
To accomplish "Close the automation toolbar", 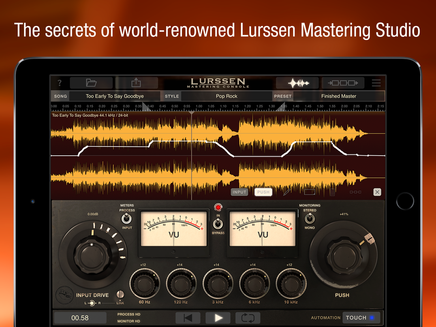I will tap(377, 192).
